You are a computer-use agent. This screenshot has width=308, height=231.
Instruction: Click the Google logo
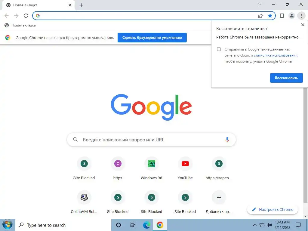pyautogui.click(x=151, y=107)
